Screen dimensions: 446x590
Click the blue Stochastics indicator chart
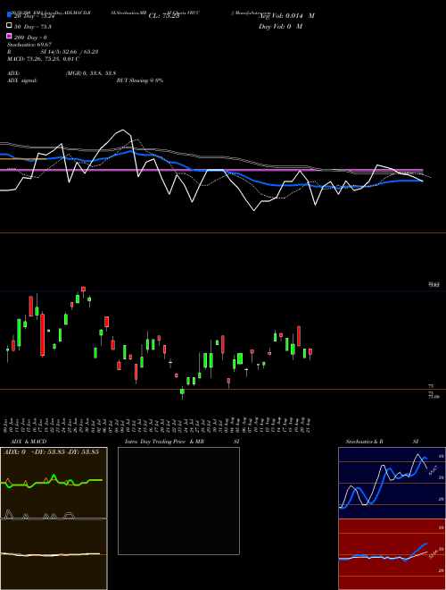point(392,483)
